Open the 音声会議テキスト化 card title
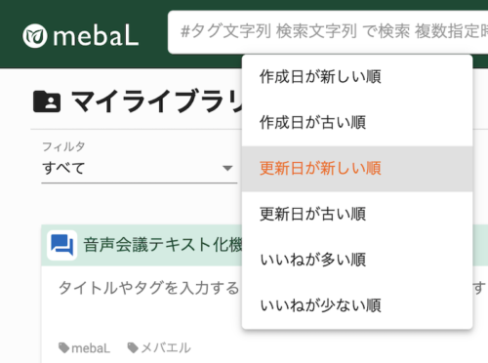Viewport: 488px width, 363px height. pyautogui.click(x=163, y=245)
